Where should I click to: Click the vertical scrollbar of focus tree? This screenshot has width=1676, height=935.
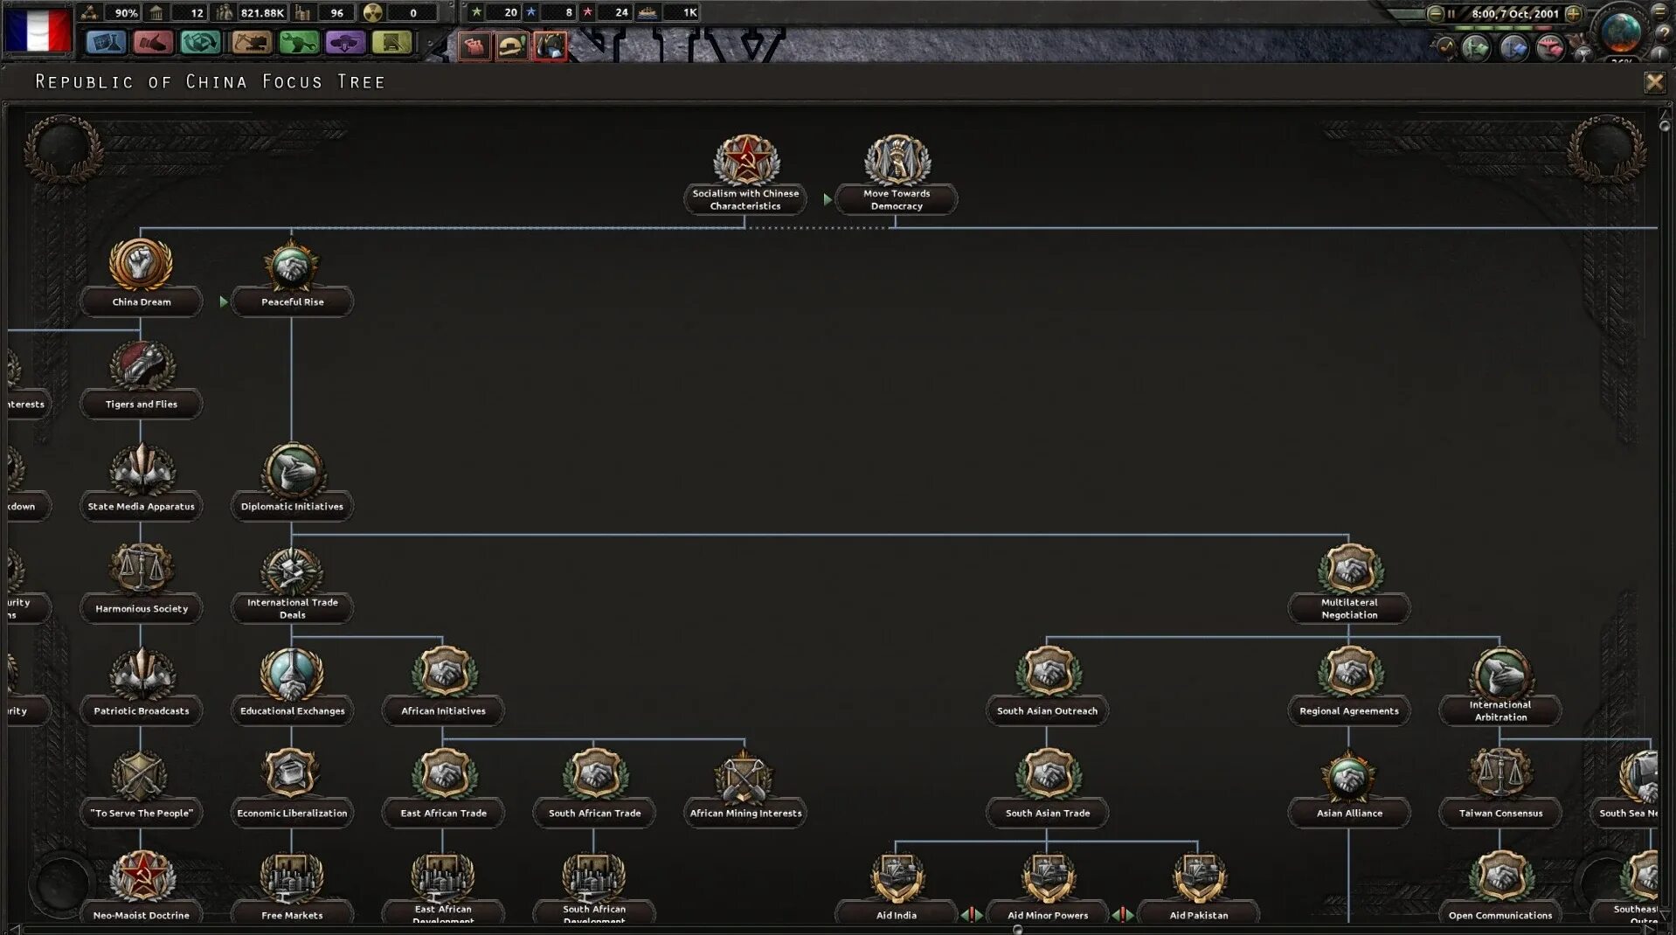pos(1665,516)
